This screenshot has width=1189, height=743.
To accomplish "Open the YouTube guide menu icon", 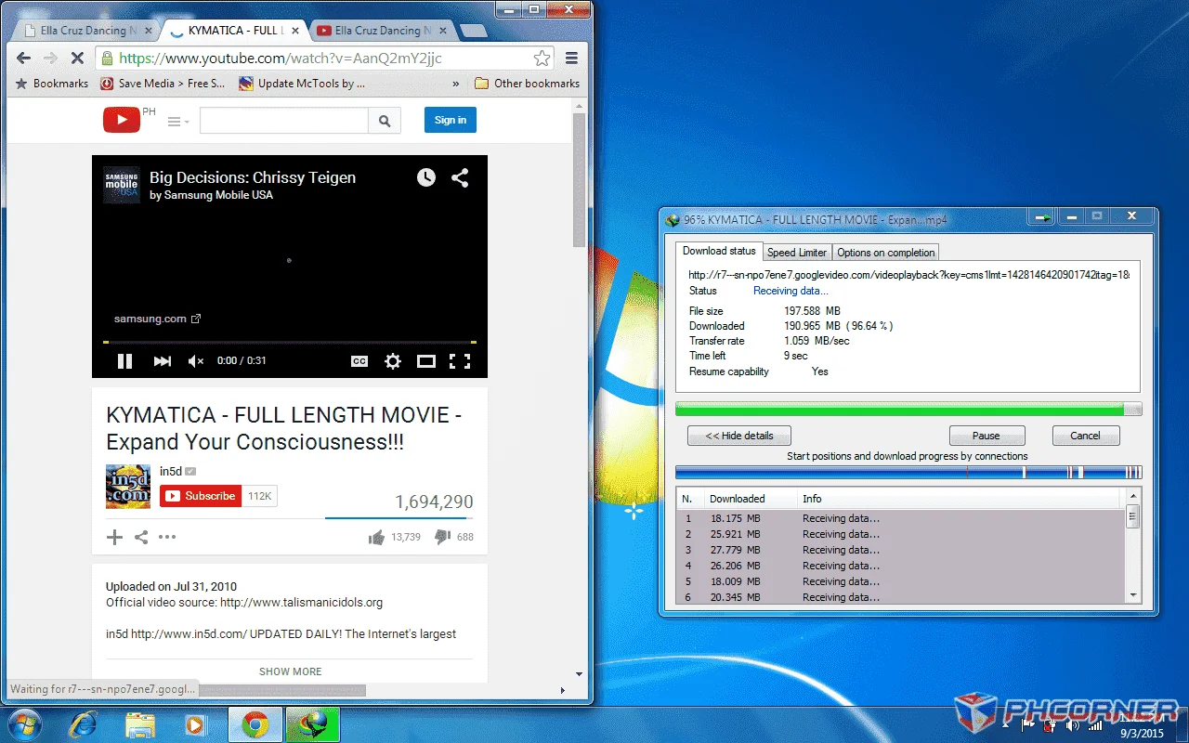I will click(x=177, y=121).
